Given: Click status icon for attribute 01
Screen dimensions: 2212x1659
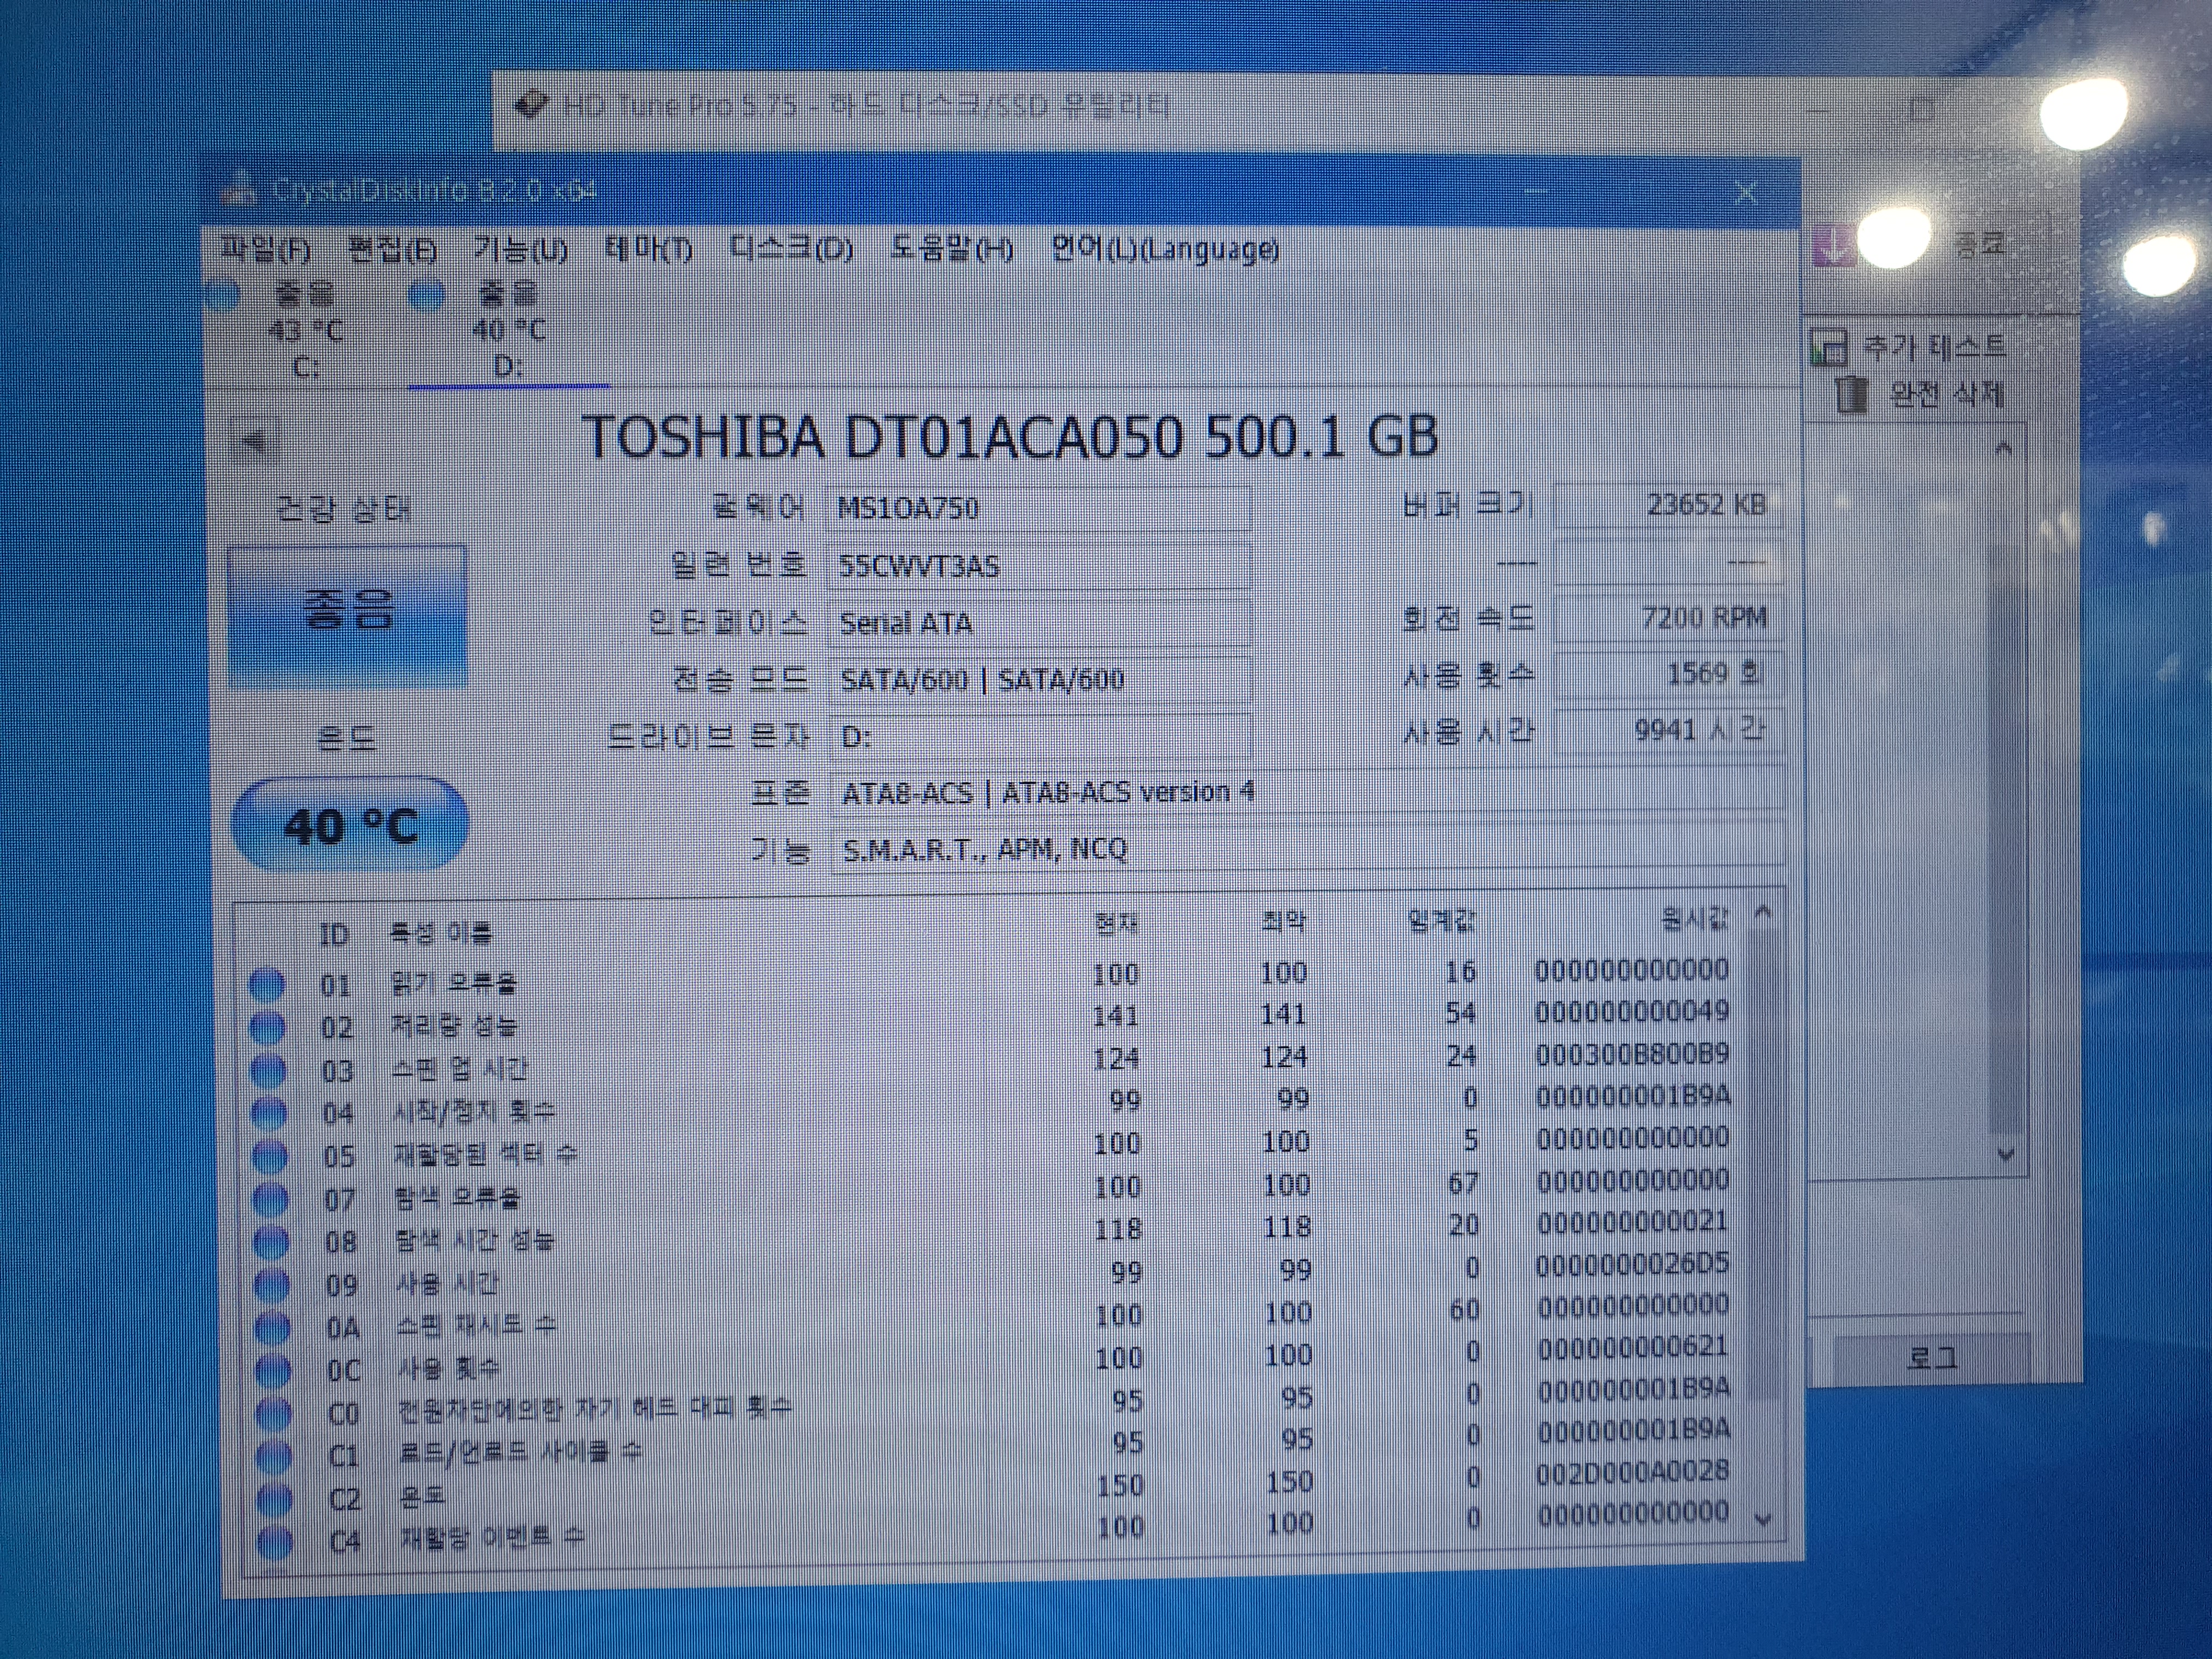Looking at the screenshot, I should coord(266,984).
